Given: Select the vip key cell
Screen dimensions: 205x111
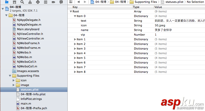Looking at the screenshot, I should pos(83,35).
